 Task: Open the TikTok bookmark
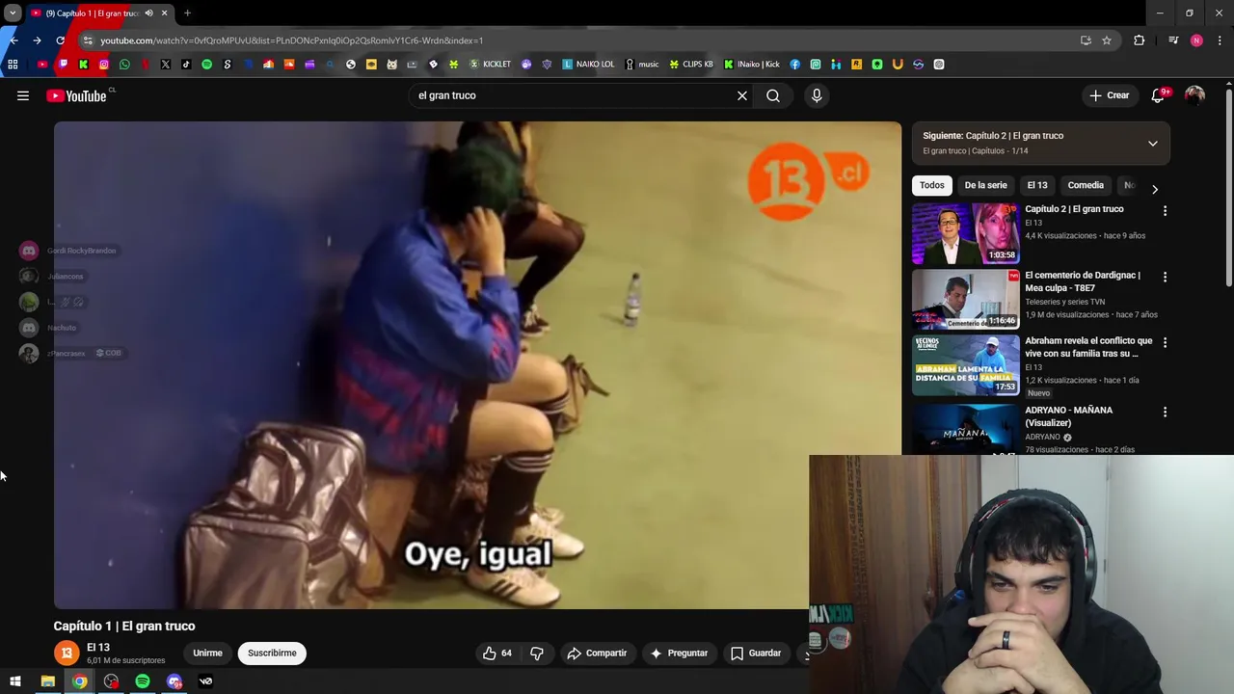(186, 65)
